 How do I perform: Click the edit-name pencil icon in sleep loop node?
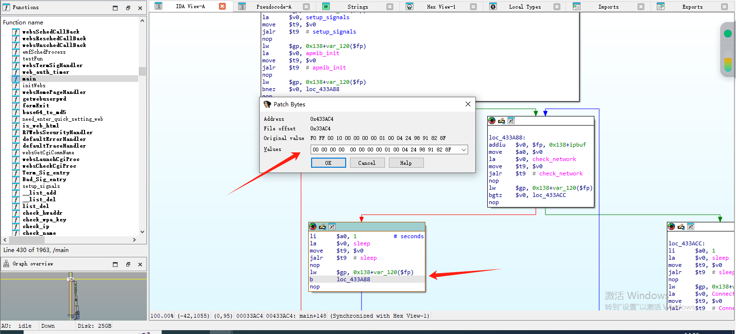(322, 227)
